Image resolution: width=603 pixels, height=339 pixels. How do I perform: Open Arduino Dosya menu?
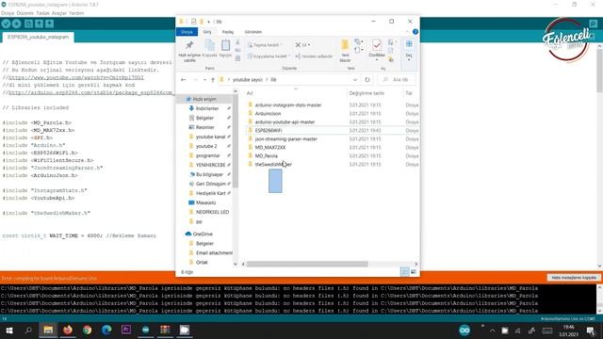click(8, 12)
